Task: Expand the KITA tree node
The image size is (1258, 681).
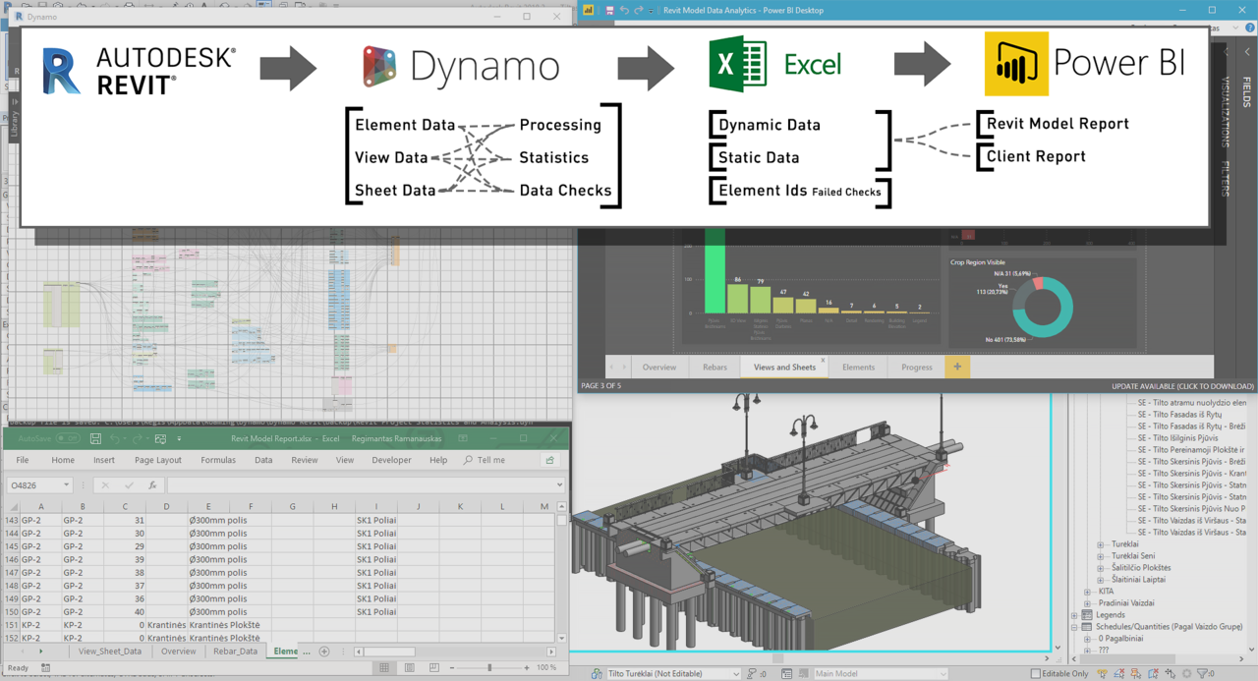Action: 1087,592
